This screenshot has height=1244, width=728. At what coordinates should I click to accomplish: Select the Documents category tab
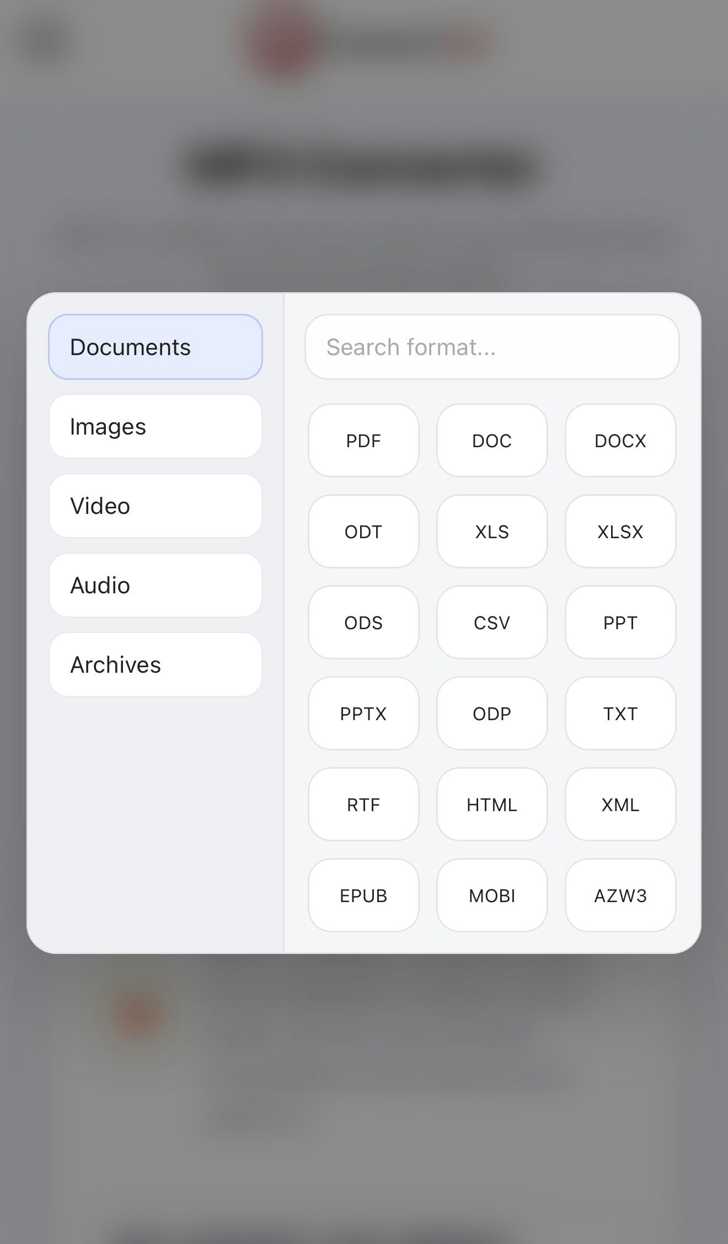pos(156,347)
